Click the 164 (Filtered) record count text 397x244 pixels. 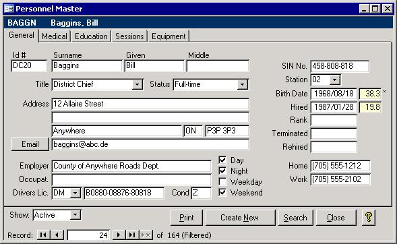pos(189,235)
